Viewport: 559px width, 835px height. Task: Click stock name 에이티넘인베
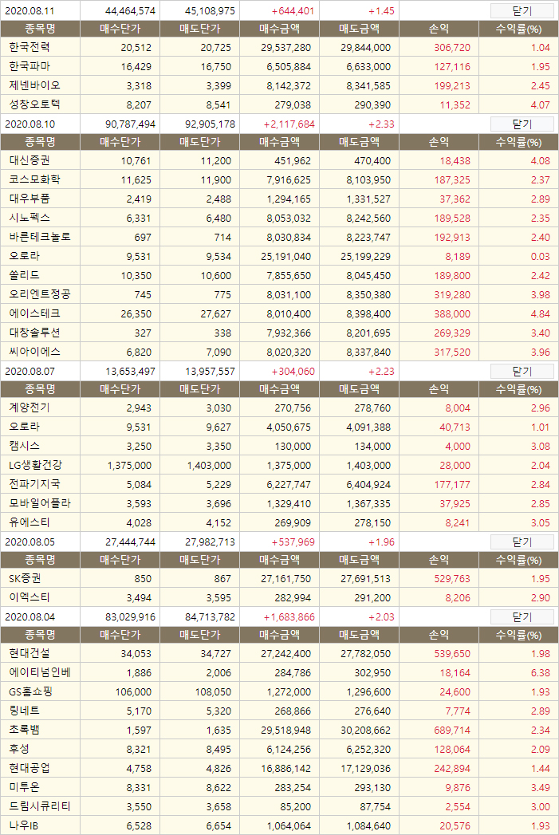point(40,673)
